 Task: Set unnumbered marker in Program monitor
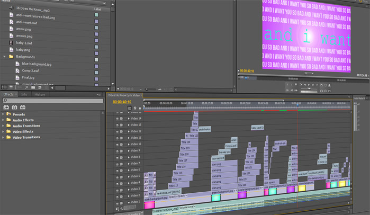(x=296, y=85)
